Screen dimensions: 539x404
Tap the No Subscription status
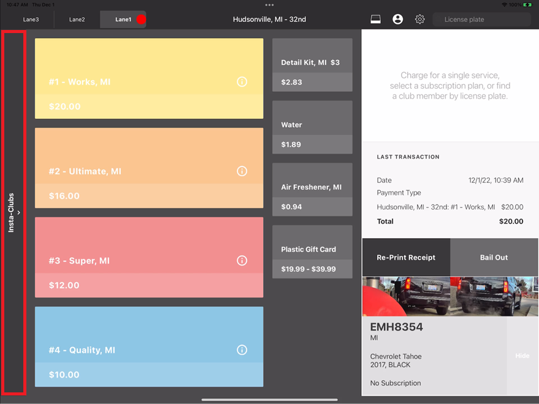[396, 383]
